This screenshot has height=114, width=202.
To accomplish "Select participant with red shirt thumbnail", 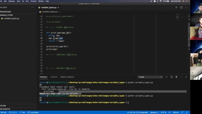I will pos(196,33).
